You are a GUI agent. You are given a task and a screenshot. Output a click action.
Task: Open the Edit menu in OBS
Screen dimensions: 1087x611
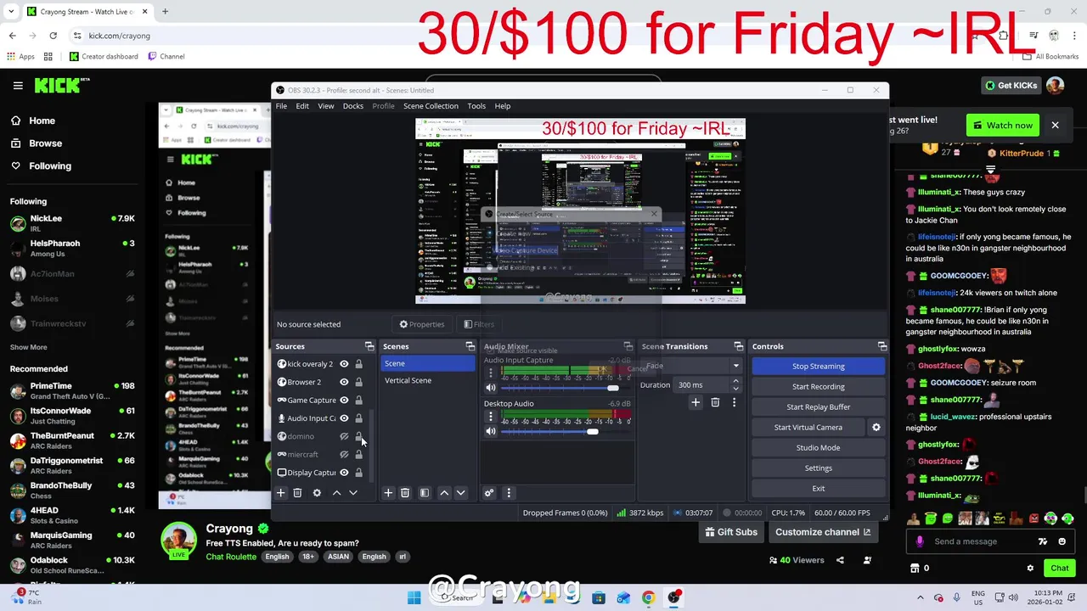point(302,106)
